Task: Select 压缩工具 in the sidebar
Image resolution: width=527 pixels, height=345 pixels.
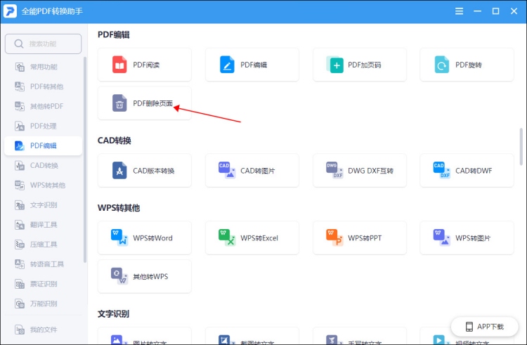Action: click(x=43, y=245)
